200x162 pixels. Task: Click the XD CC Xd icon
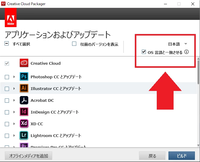tap(24, 123)
